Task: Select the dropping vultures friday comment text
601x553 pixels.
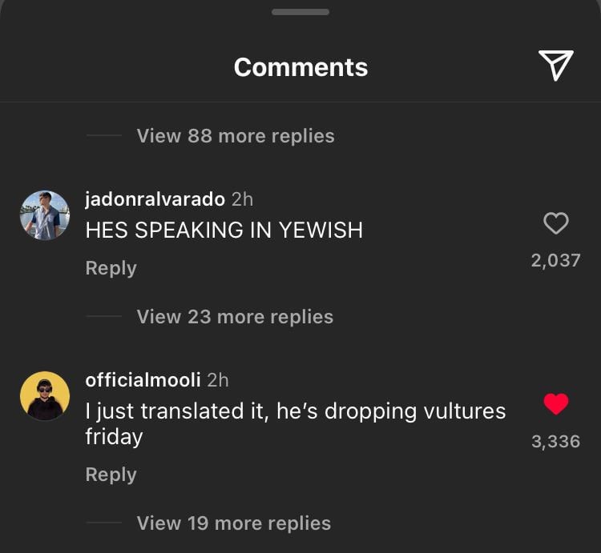Action: (295, 423)
